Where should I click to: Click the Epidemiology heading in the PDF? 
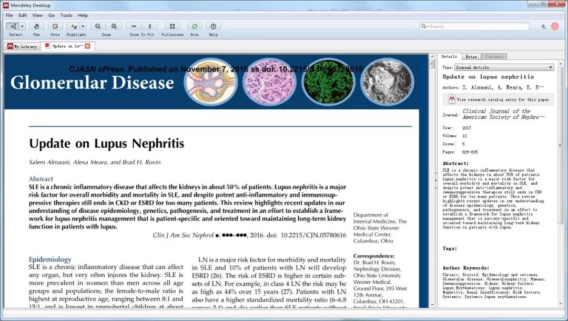tap(50, 260)
